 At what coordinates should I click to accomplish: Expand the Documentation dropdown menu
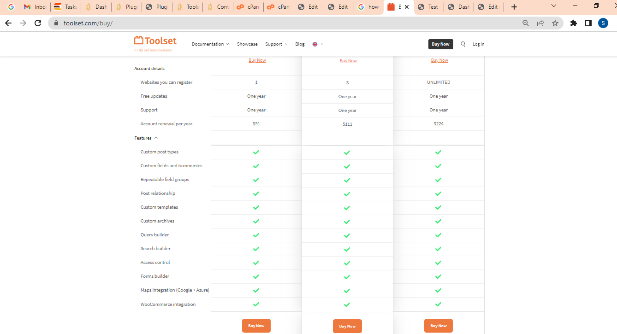[210, 44]
